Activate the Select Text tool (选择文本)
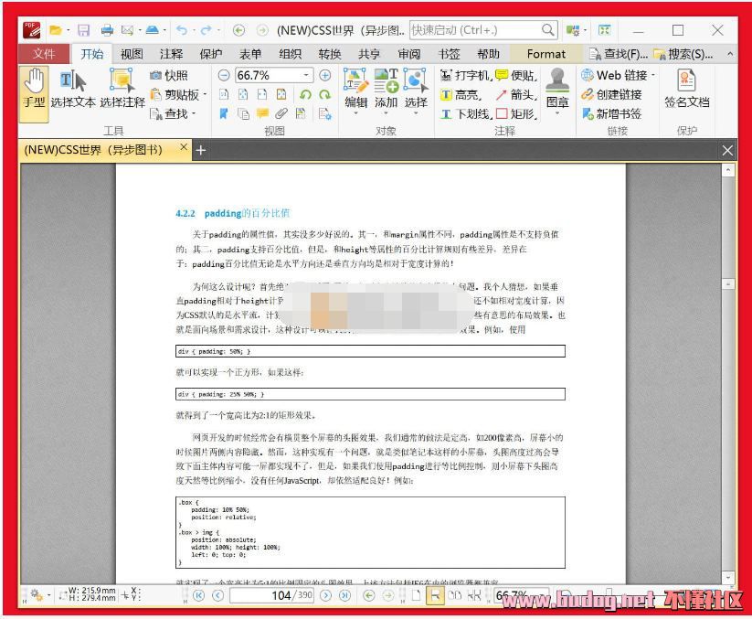Viewport: 752px width, 619px height. (x=73, y=91)
